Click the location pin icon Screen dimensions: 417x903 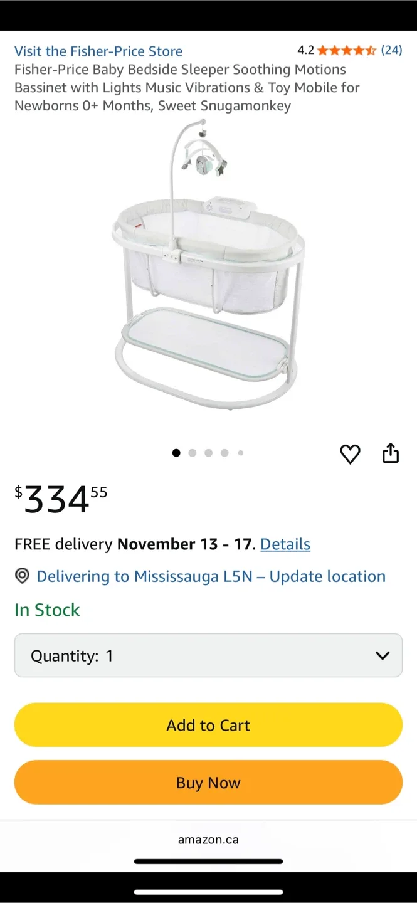click(22, 576)
